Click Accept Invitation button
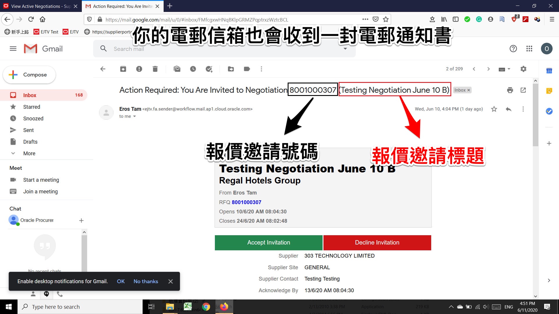Viewport: 559px width, 314px height. pyautogui.click(x=268, y=242)
